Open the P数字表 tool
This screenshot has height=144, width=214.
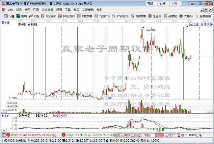pos(85,16)
